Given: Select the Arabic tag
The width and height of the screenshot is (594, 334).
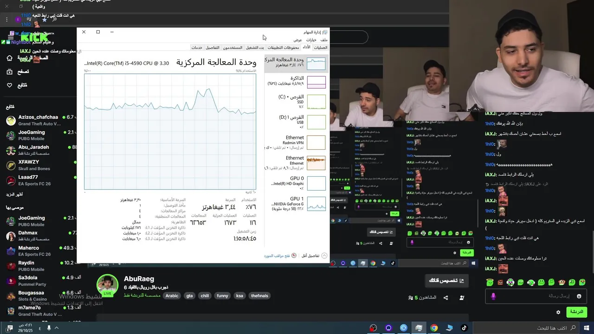Looking at the screenshot, I should point(172,295).
